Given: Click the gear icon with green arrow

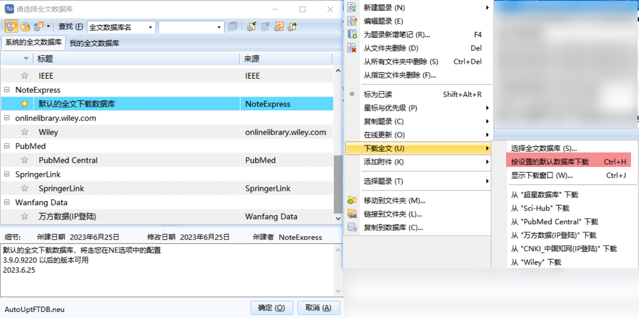Looking at the screenshot, I should click(251, 27).
